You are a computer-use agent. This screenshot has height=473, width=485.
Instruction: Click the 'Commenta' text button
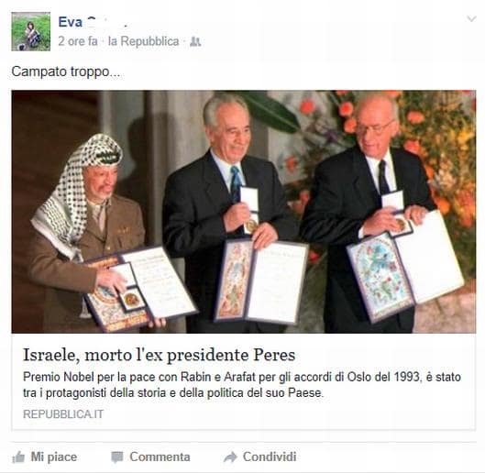(160, 456)
